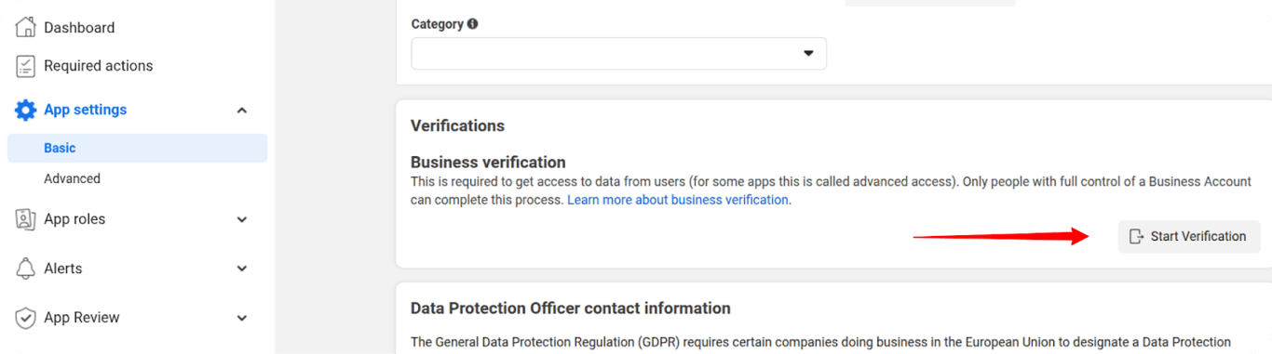Select the App settings menu label
Viewport: 1272px width, 354px height.
click(x=86, y=110)
